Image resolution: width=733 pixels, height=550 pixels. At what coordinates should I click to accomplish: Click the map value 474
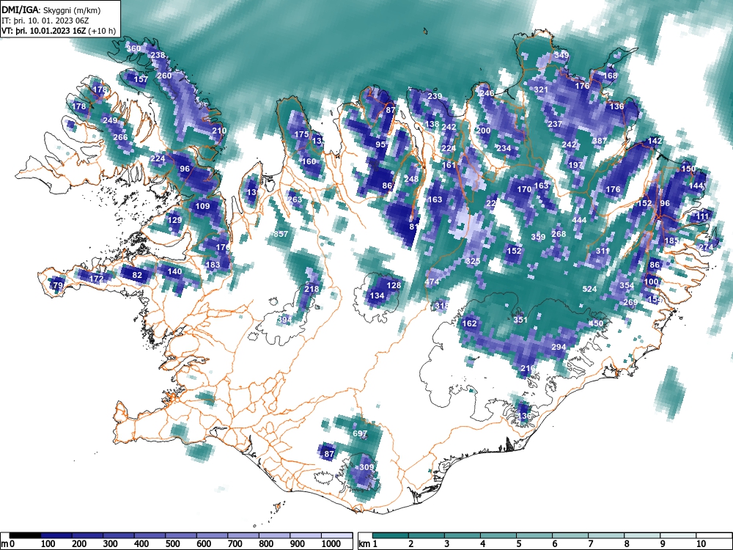click(432, 282)
